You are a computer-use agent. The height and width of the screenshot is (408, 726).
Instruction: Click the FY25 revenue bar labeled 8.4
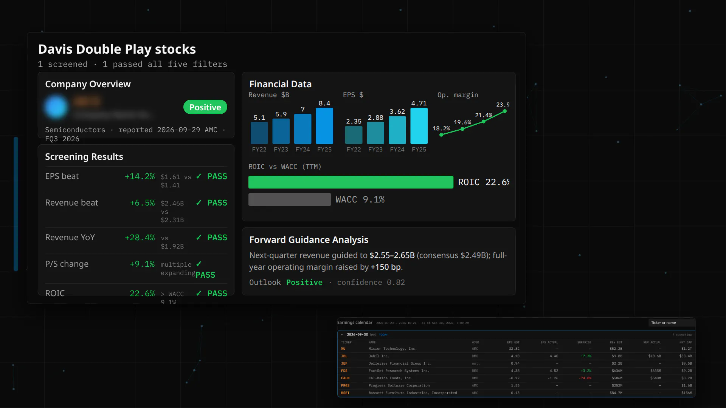click(324, 126)
